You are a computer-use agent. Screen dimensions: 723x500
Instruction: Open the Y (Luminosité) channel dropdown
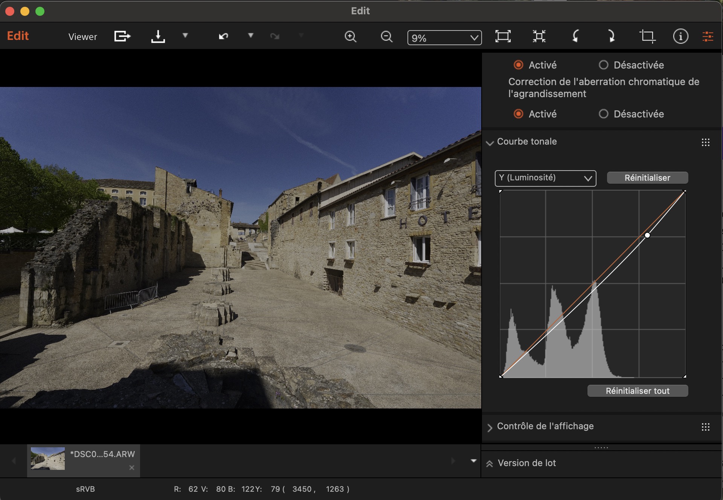[545, 178]
